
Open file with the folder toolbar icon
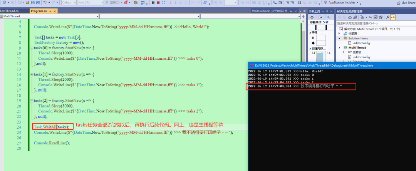point(28,2)
